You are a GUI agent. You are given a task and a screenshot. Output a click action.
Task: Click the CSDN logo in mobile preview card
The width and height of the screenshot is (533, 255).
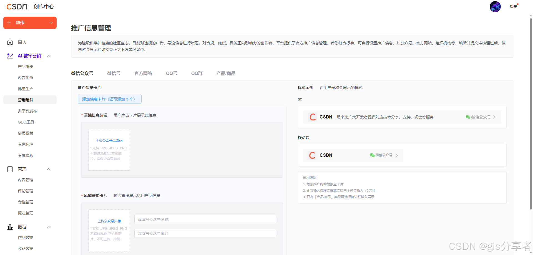click(x=312, y=155)
